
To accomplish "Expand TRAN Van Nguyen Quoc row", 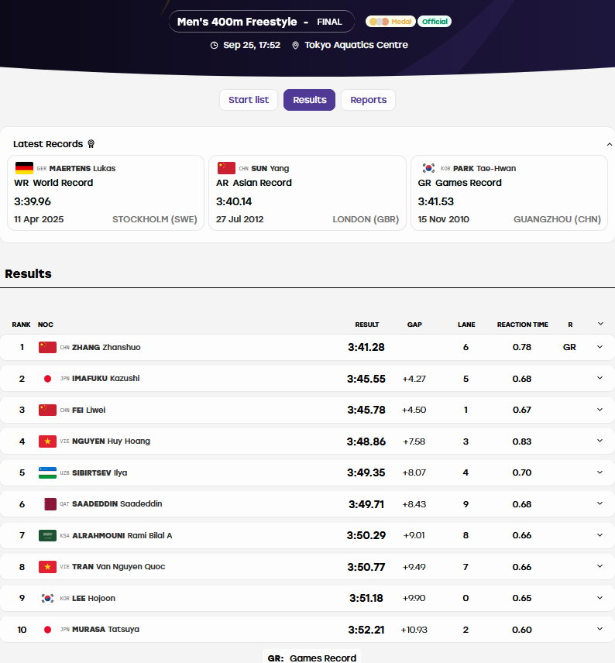I will 600,567.
